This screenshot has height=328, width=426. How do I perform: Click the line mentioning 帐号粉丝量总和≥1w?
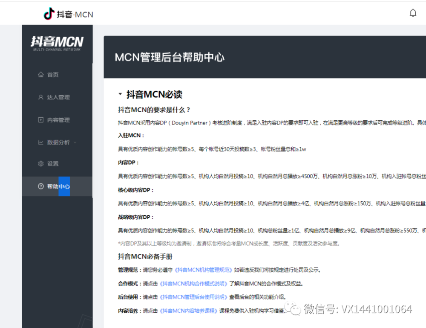coord(212,149)
